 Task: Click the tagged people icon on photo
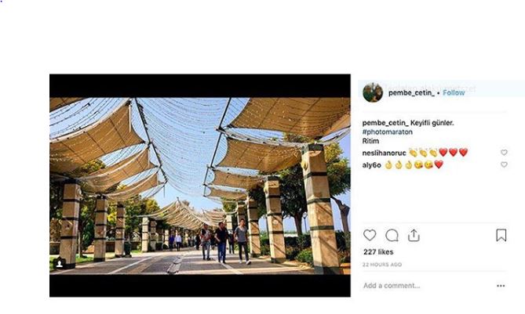(x=60, y=264)
